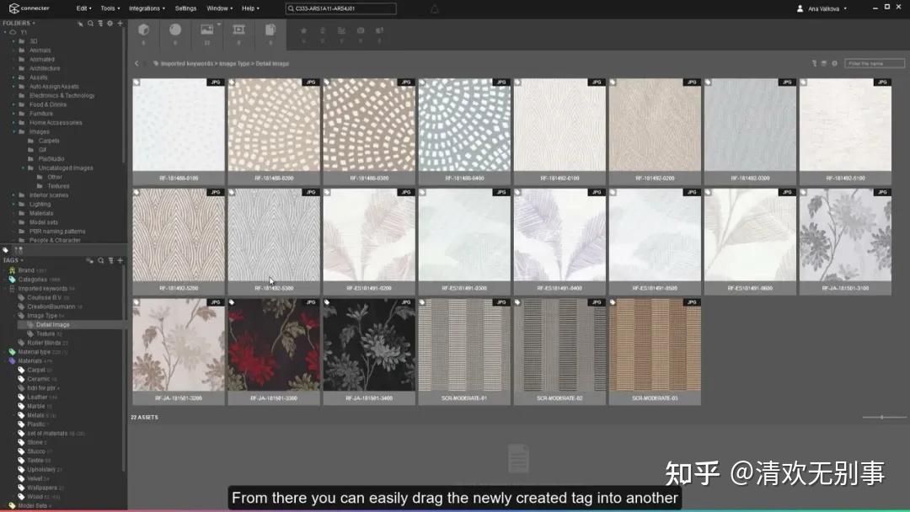Click the Materials sphere icon in the toolbar
Viewport: 910px width, 512px height.
click(x=175, y=29)
